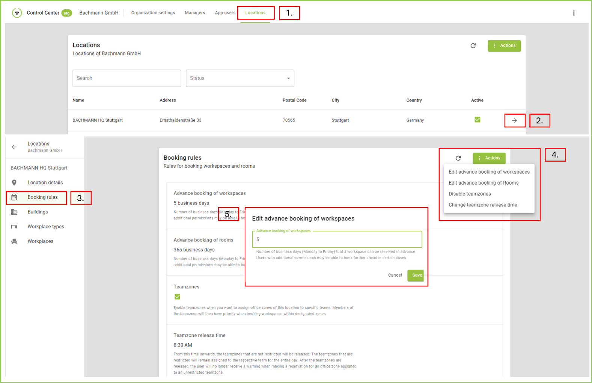This screenshot has height=383, width=592.
Task: Open BACHMANN HQ Stuttgart via arrow icon
Action: click(x=514, y=121)
